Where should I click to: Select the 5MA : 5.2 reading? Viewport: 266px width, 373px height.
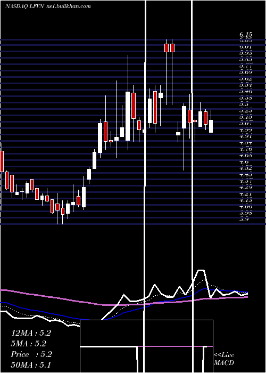(x=29, y=344)
